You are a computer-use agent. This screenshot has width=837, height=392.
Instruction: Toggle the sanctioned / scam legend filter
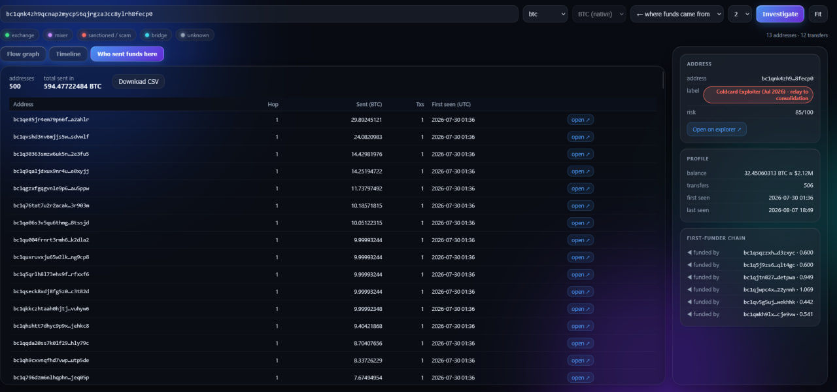point(106,35)
